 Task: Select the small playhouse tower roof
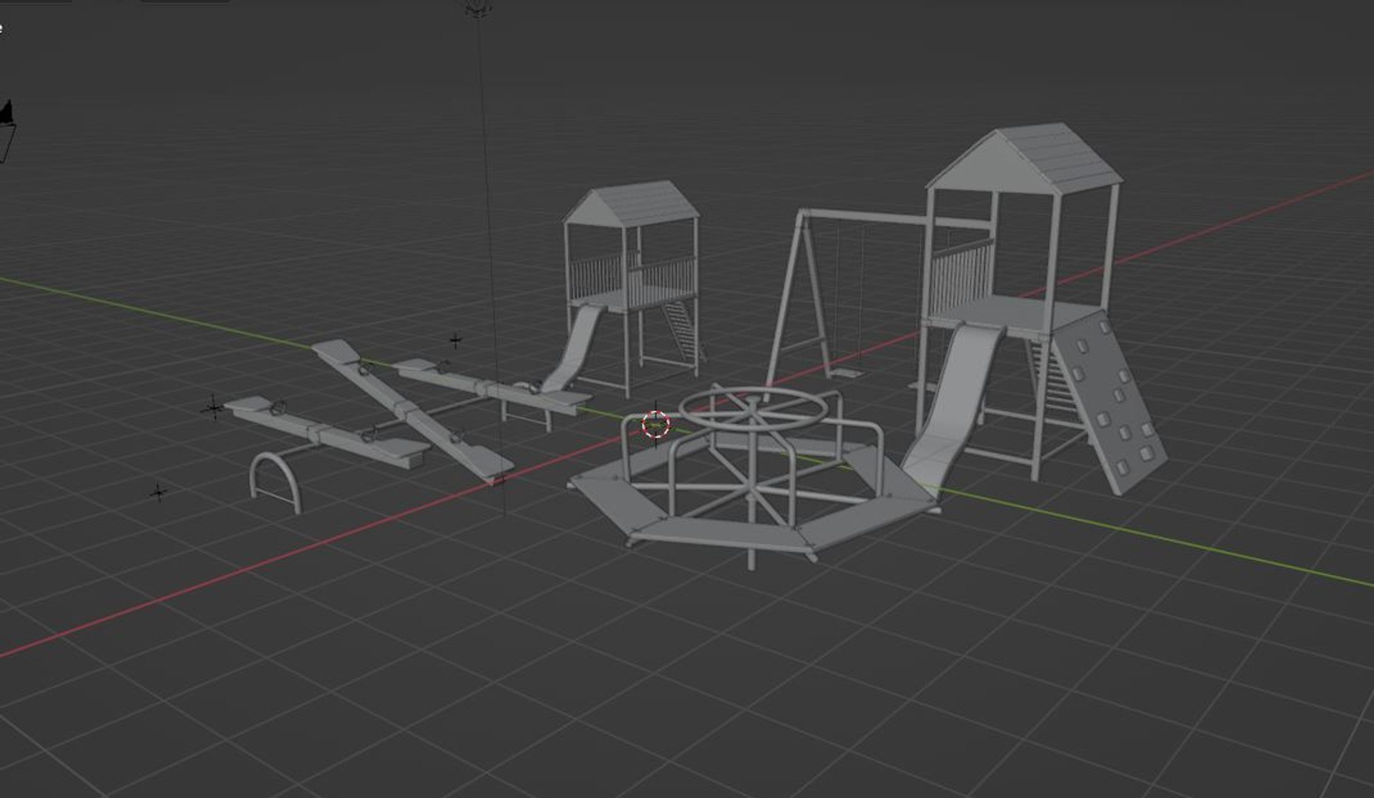point(631,202)
